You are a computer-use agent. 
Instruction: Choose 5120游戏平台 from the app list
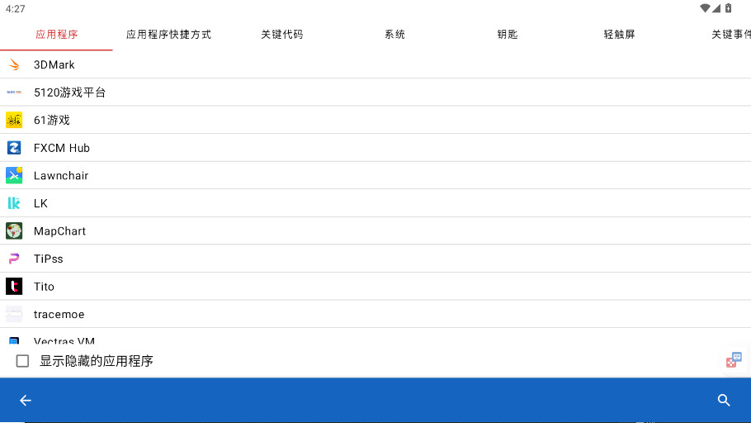pyautogui.click(x=70, y=93)
